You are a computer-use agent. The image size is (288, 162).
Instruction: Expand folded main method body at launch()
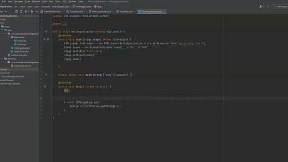(x=122, y=75)
